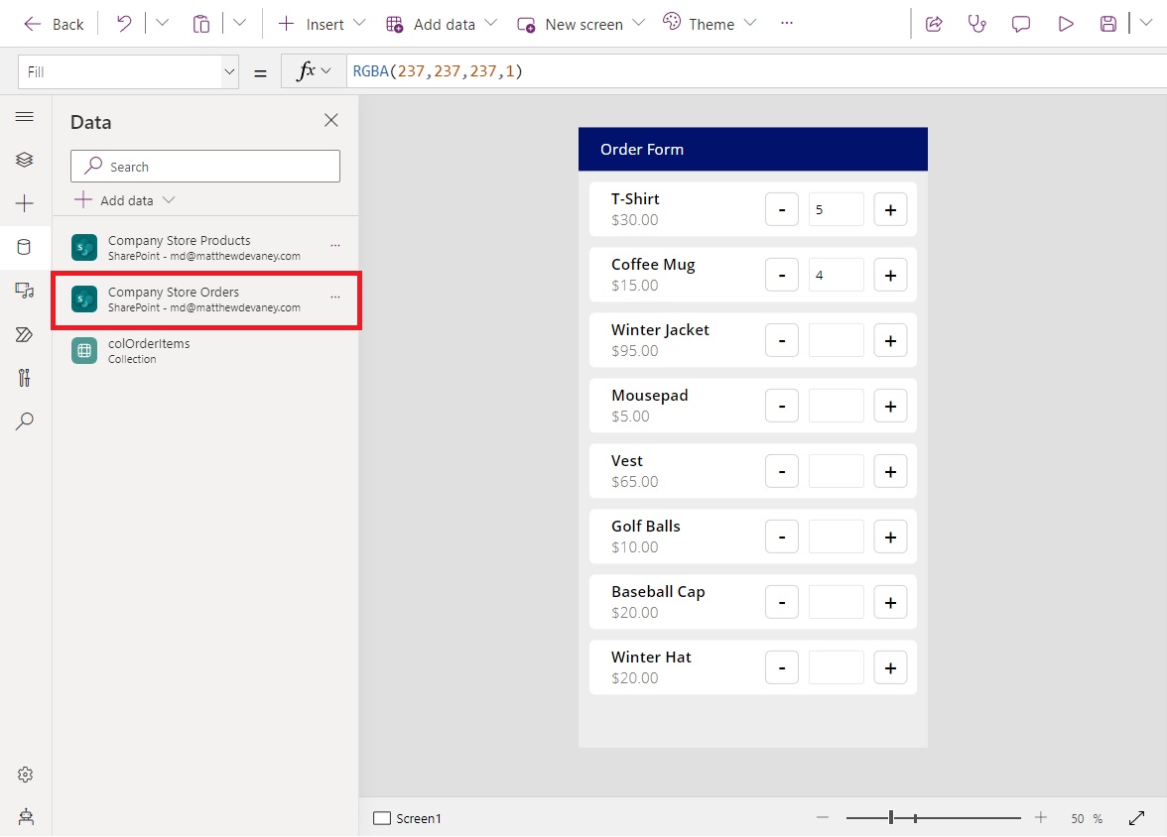
Task: Switch to the Media pane
Action: [25, 291]
